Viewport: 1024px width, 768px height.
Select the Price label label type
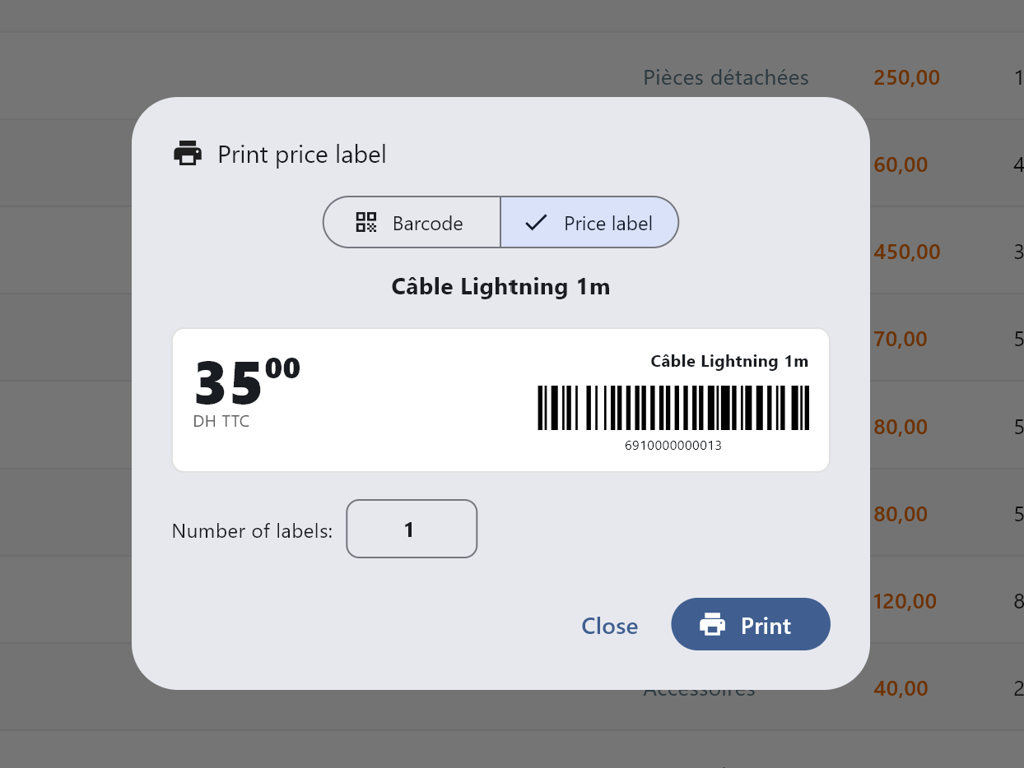pos(589,222)
